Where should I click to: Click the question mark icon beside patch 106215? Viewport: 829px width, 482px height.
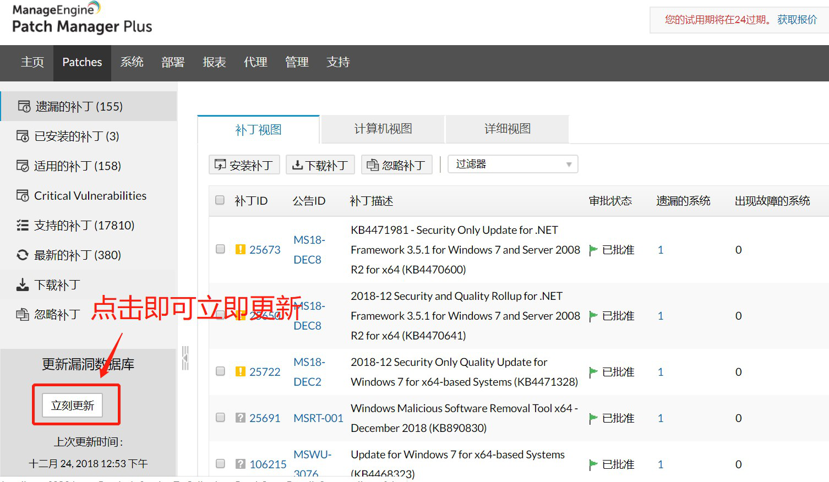[241, 464]
